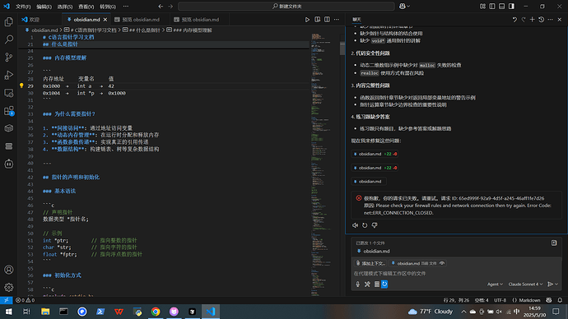568x319 pixels.
Task: Click the title bar search box
Action: [x=286, y=6]
